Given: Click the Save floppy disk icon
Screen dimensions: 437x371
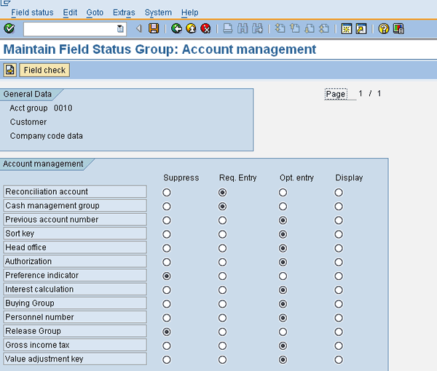Looking at the screenshot, I should tap(154, 28).
